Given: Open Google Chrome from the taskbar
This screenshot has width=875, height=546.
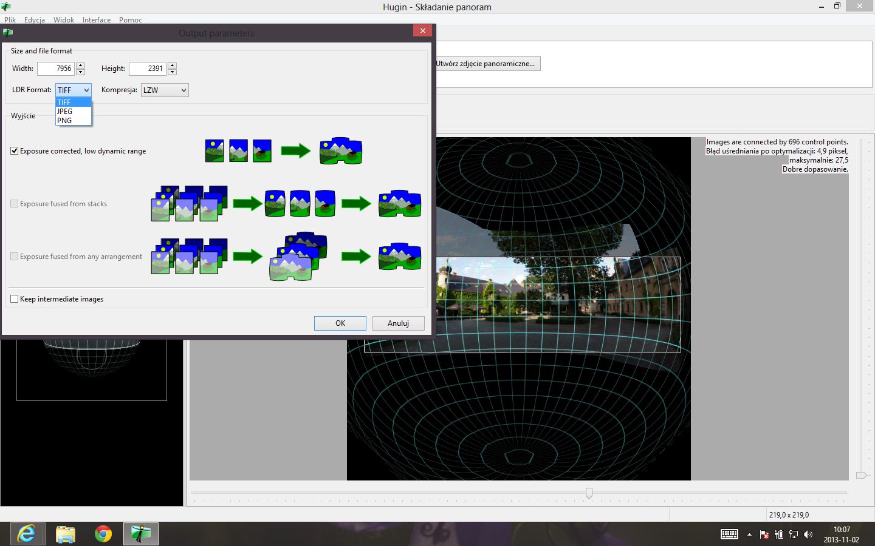Looking at the screenshot, I should (x=103, y=534).
